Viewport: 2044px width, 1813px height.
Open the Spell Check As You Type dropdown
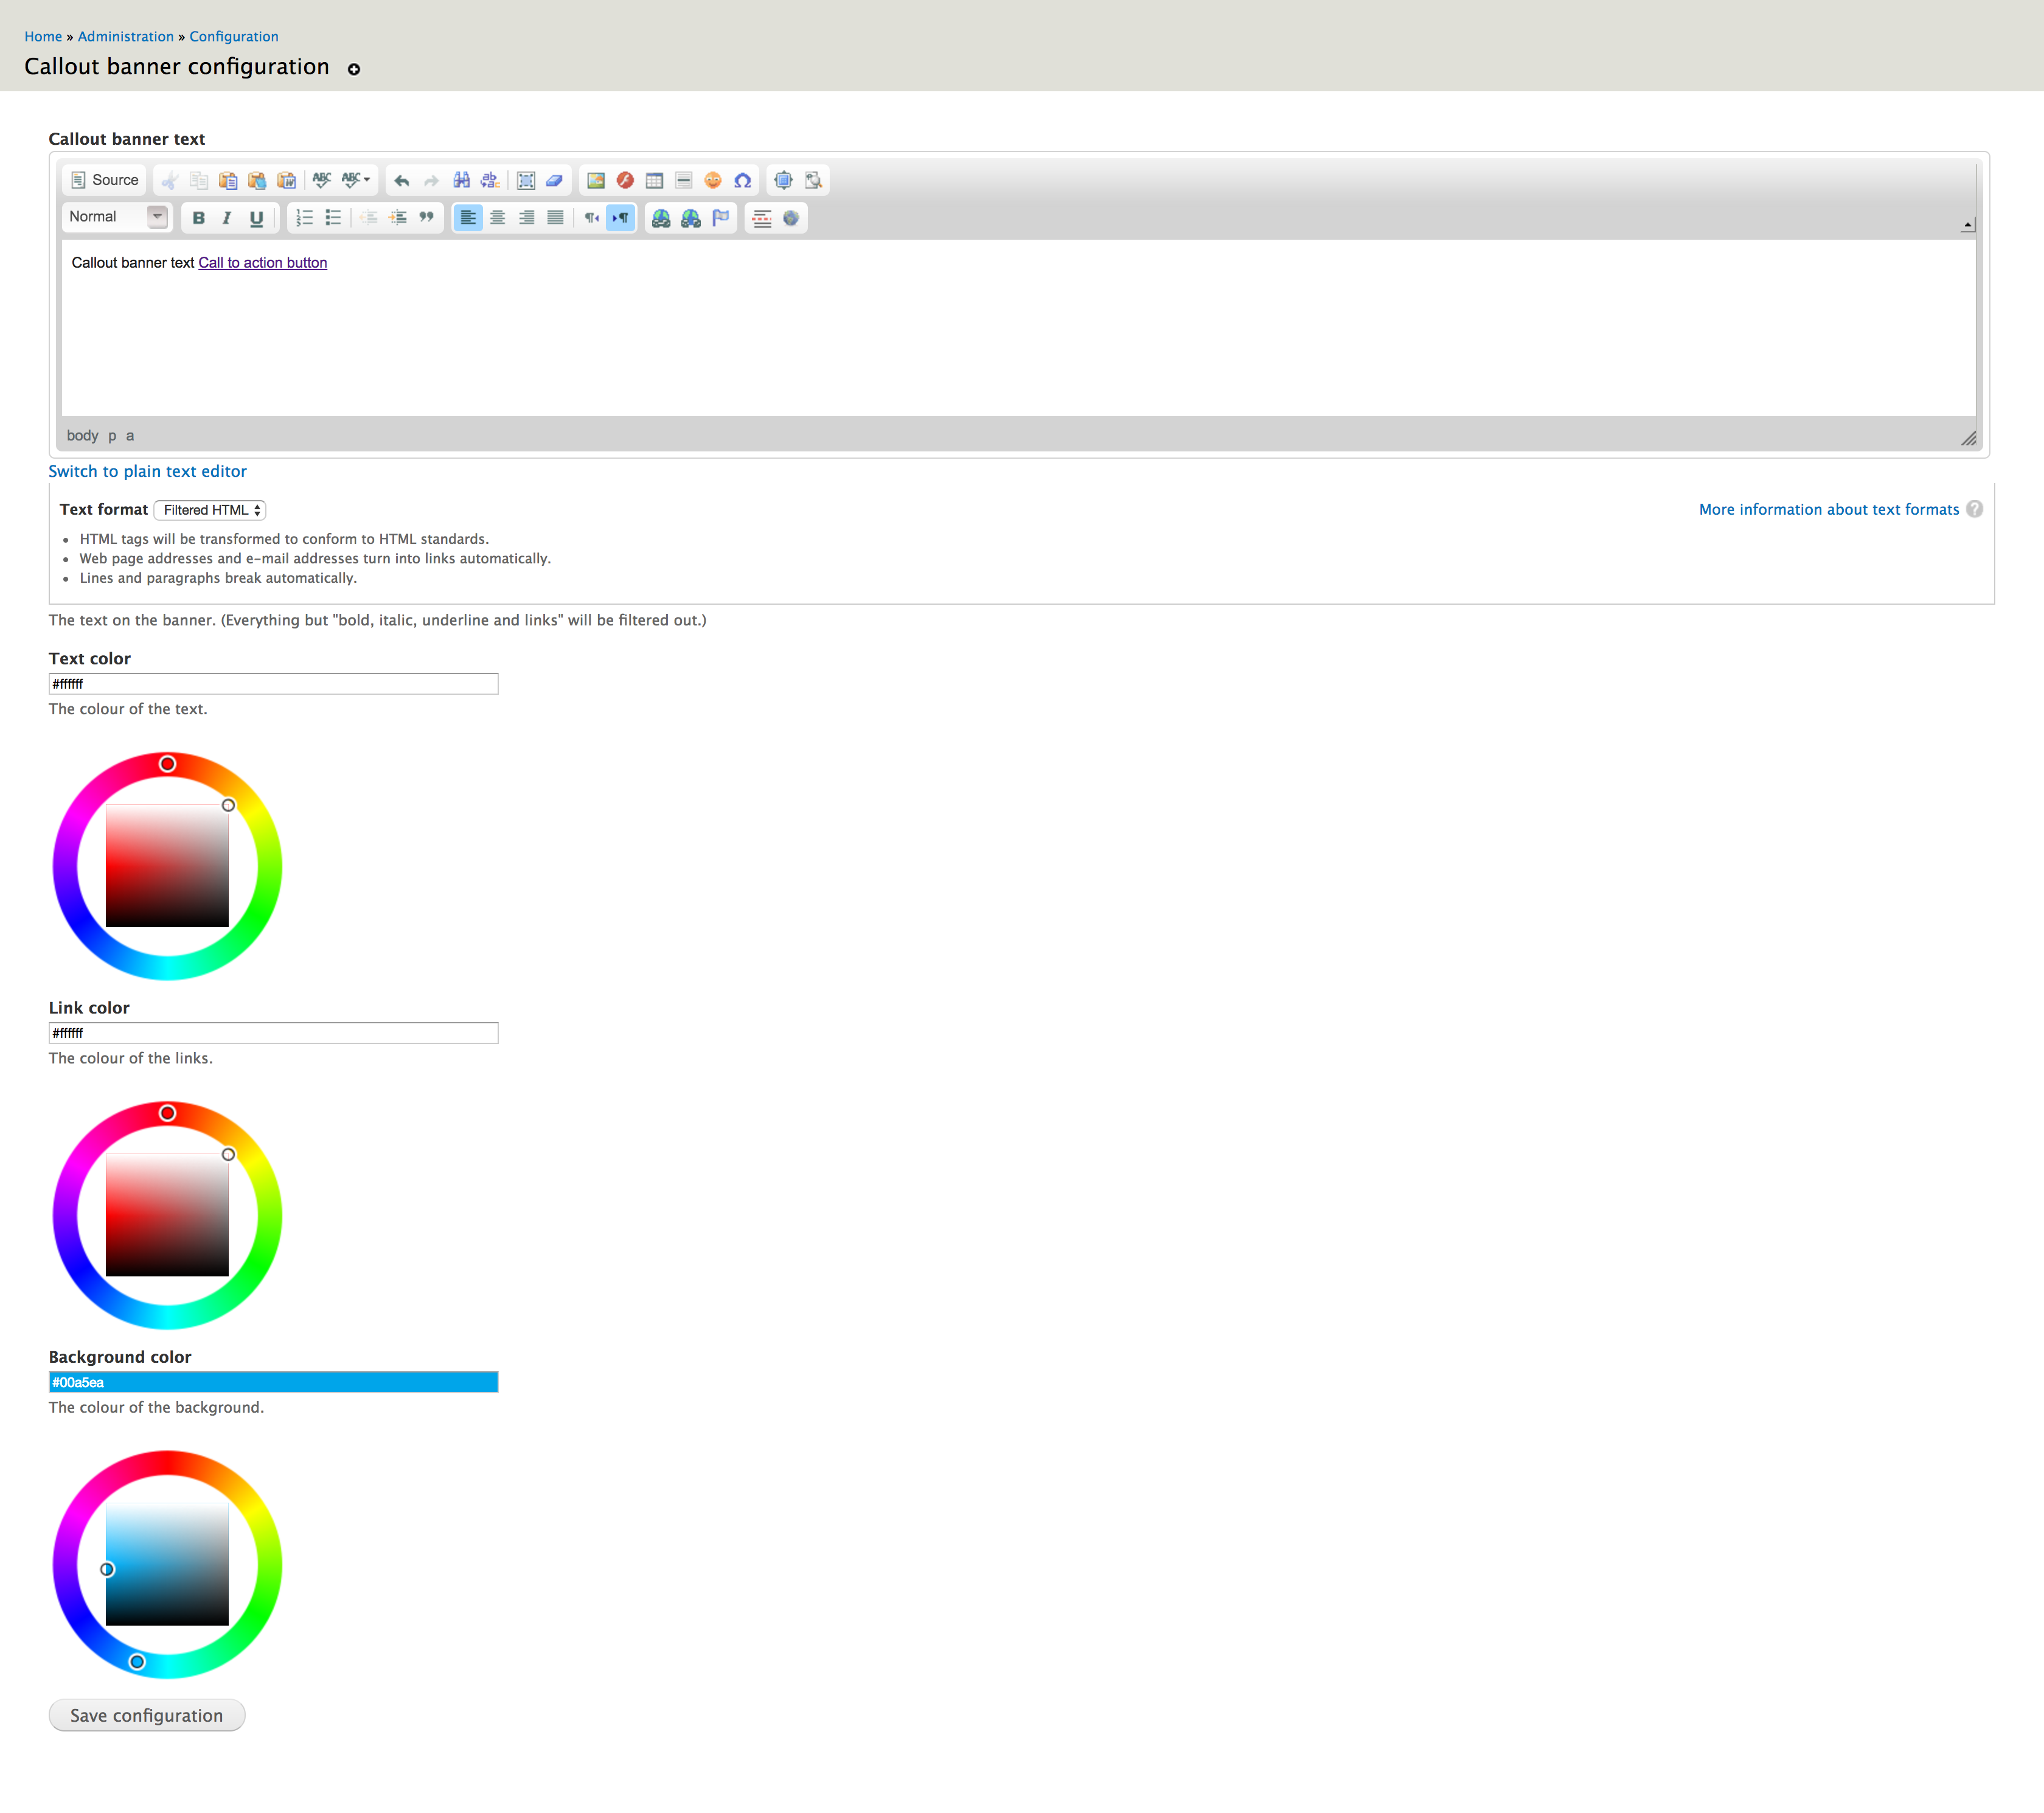(356, 180)
